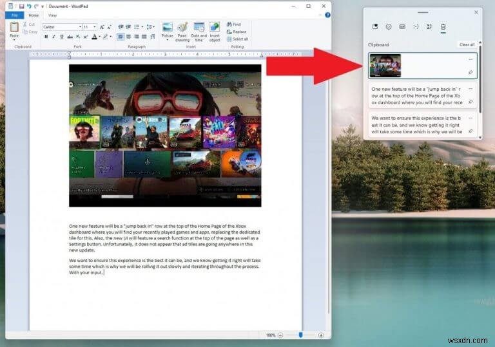
Task: Expand the highlight color dropdown arrow
Action: pos(110,37)
